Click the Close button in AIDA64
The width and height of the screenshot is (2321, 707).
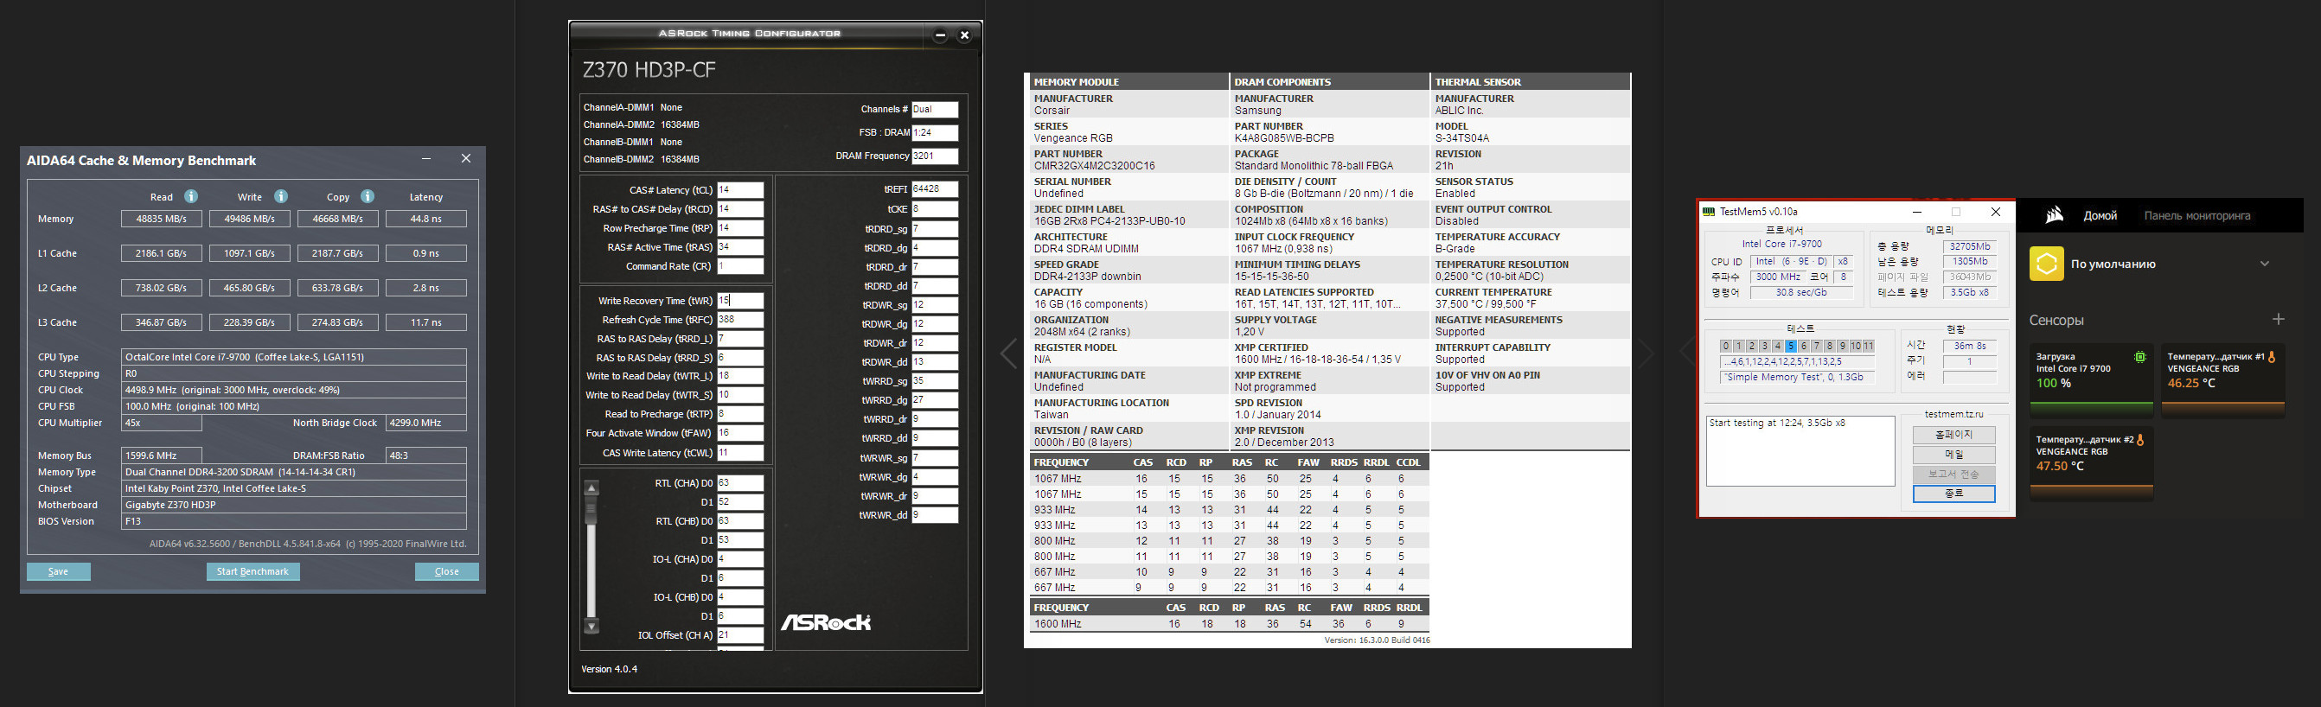click(x=447, y=572)
